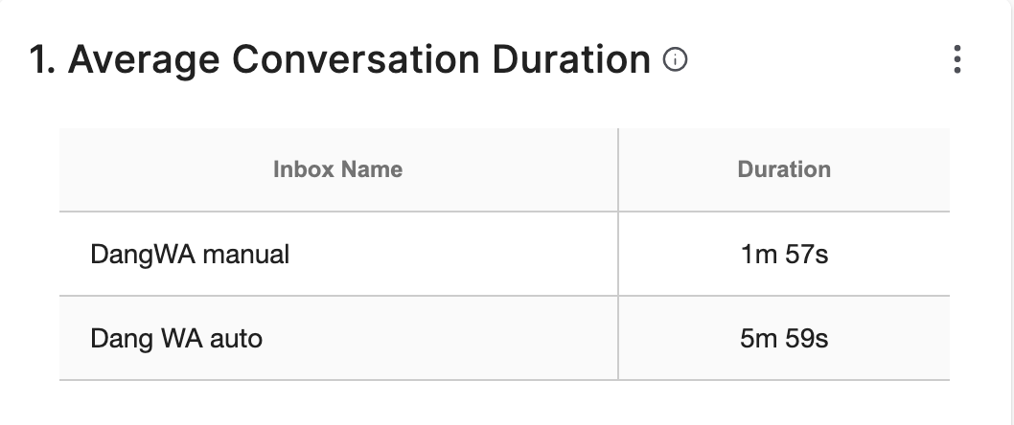Sort by the Inbox Name column header
Image resolution: width=1014 pixels, height=425 pixels.
[x=337, y=169]
